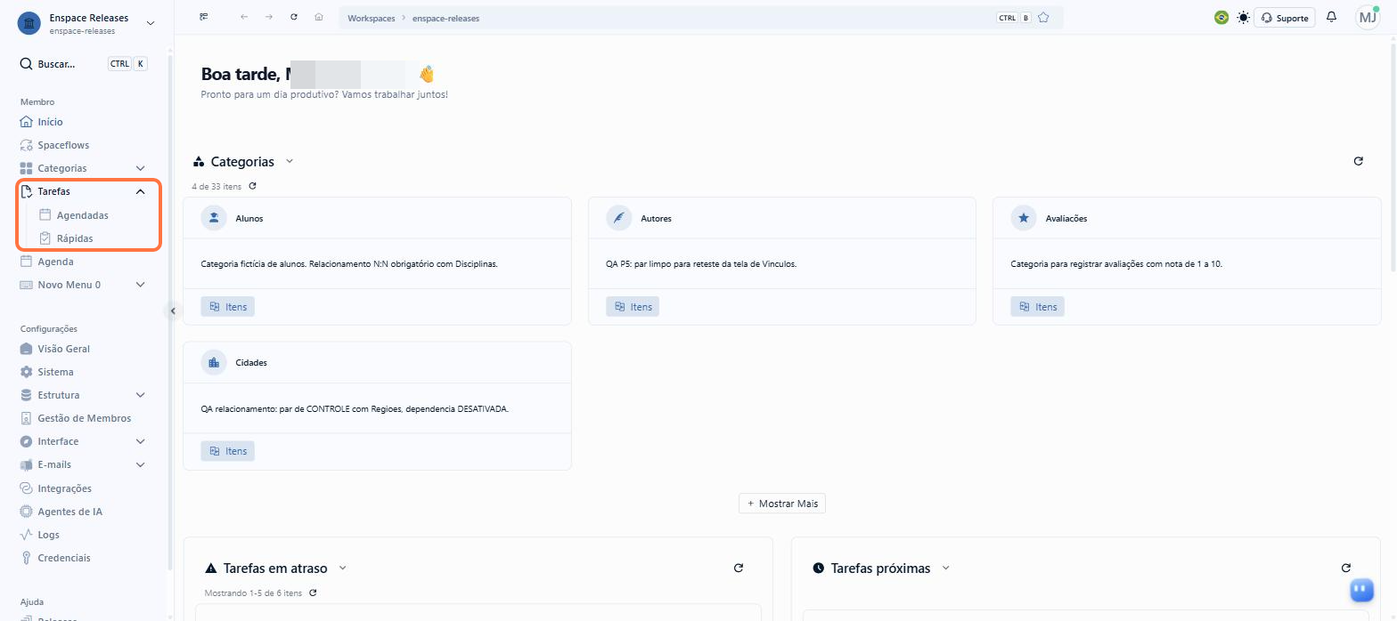Open the Tarefas próximas dropdown
The height and width of the screenshot is (621, 1397).
946,569
